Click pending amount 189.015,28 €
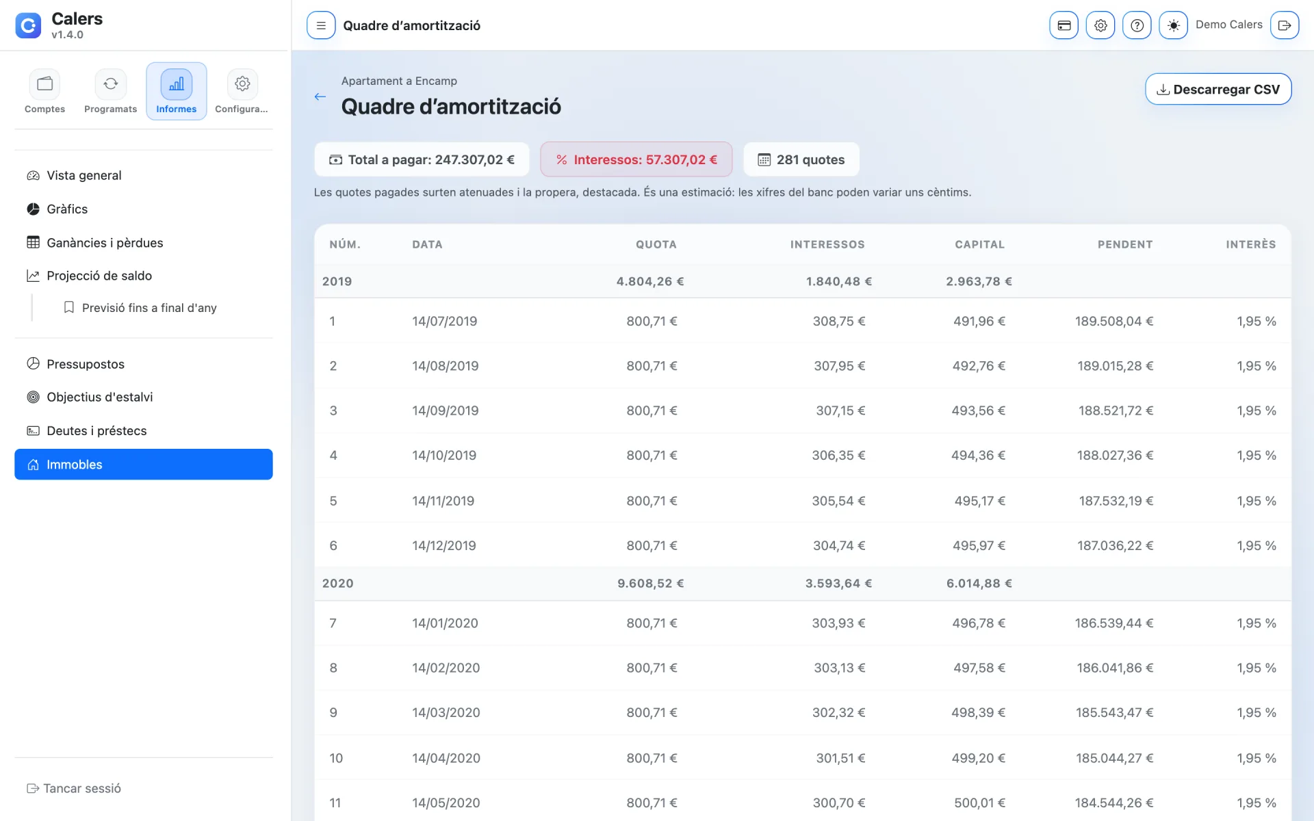This screenshot has height=821, width=1314. click(x=1116, y=366)
